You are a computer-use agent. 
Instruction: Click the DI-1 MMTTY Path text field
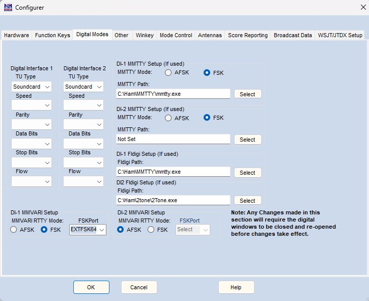pyautogui.click(x=173, y=94)
